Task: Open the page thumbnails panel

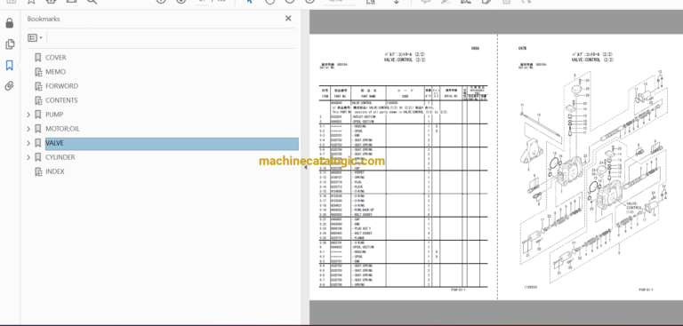Action: coord(9,44)
